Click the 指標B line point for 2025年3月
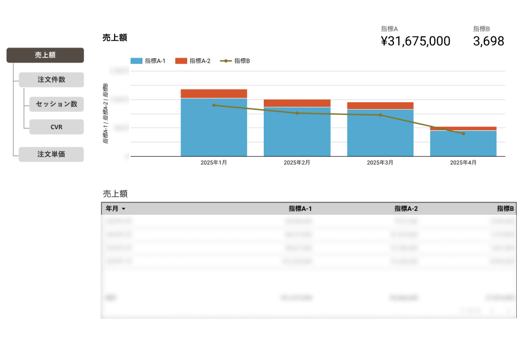 (381, 115)
